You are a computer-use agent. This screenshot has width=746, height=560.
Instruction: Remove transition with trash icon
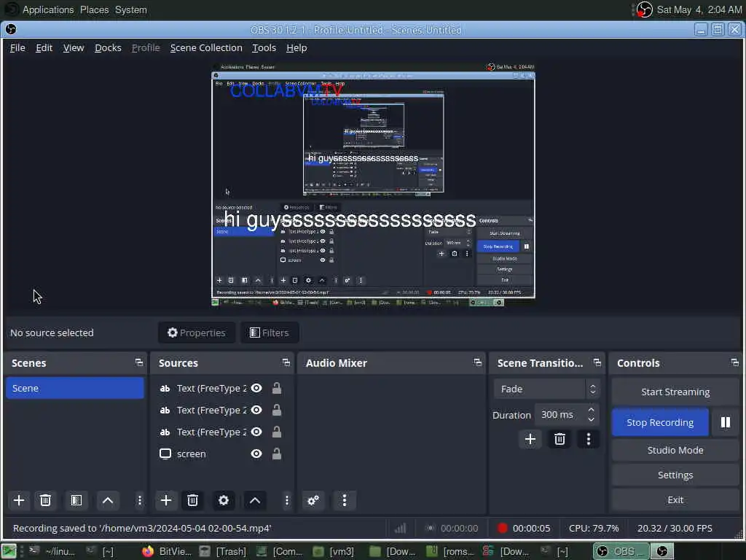pyautogui.click(x=559, y=439)
